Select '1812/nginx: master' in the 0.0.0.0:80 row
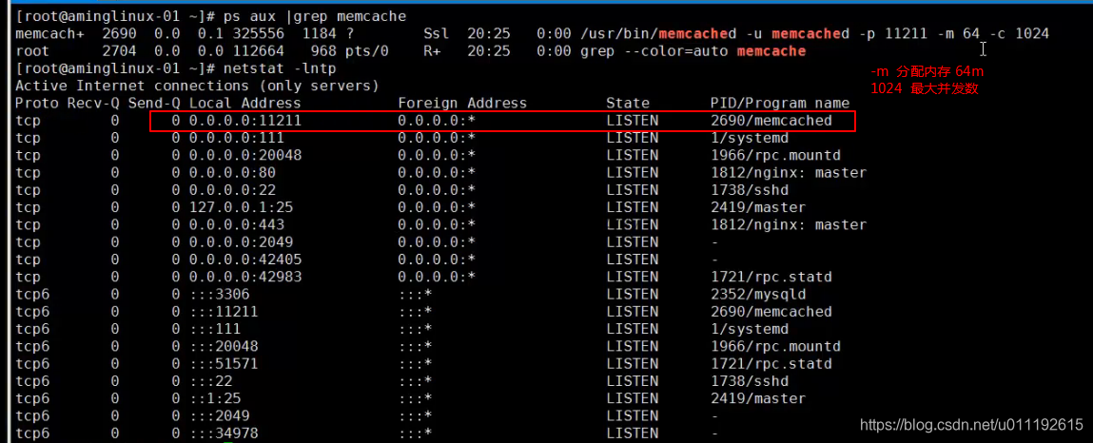1093x443 pixels. click(x=789, y=173)
